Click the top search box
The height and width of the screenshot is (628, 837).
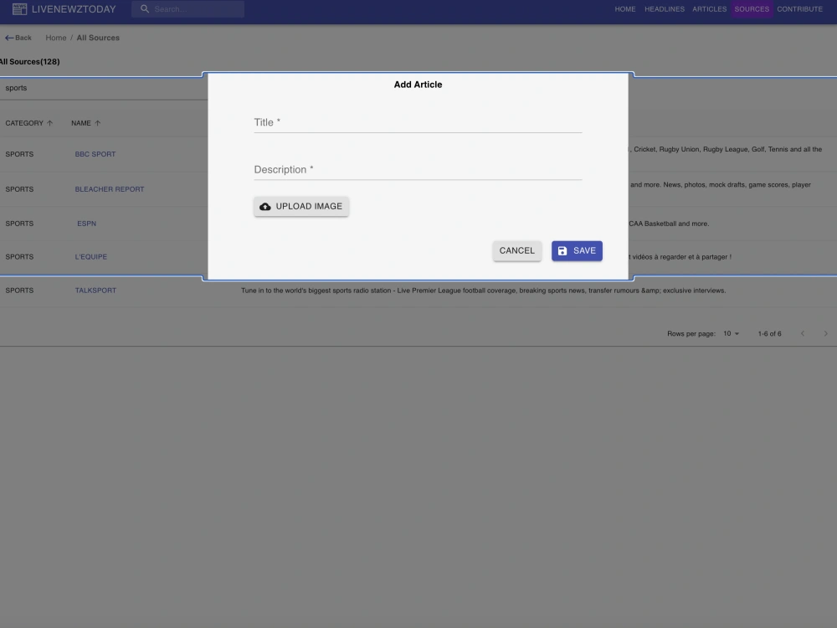coord(187,9)
